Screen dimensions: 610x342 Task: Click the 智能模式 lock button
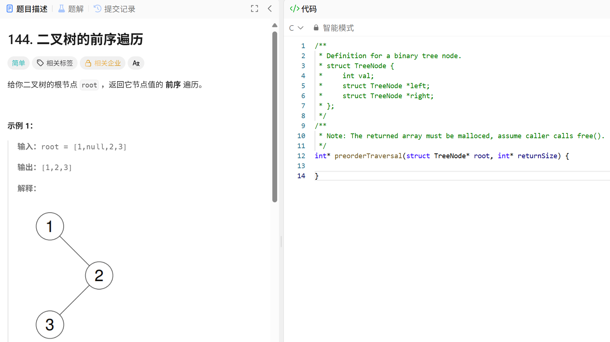(334, 28)
